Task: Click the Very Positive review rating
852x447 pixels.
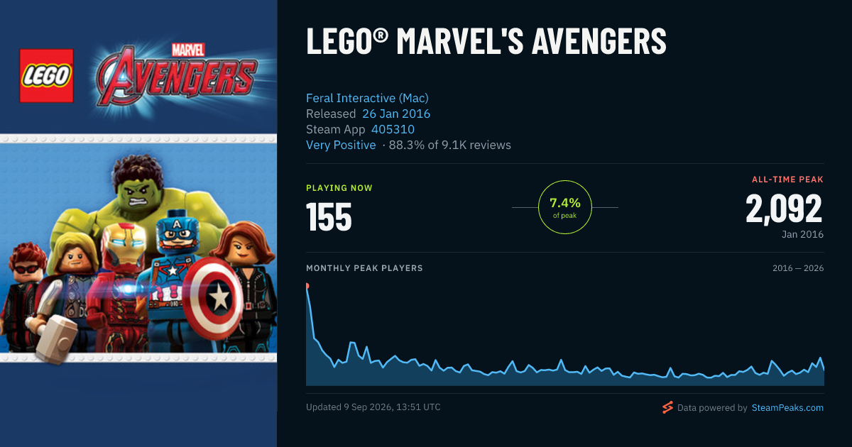Action: tap(341, 145)
